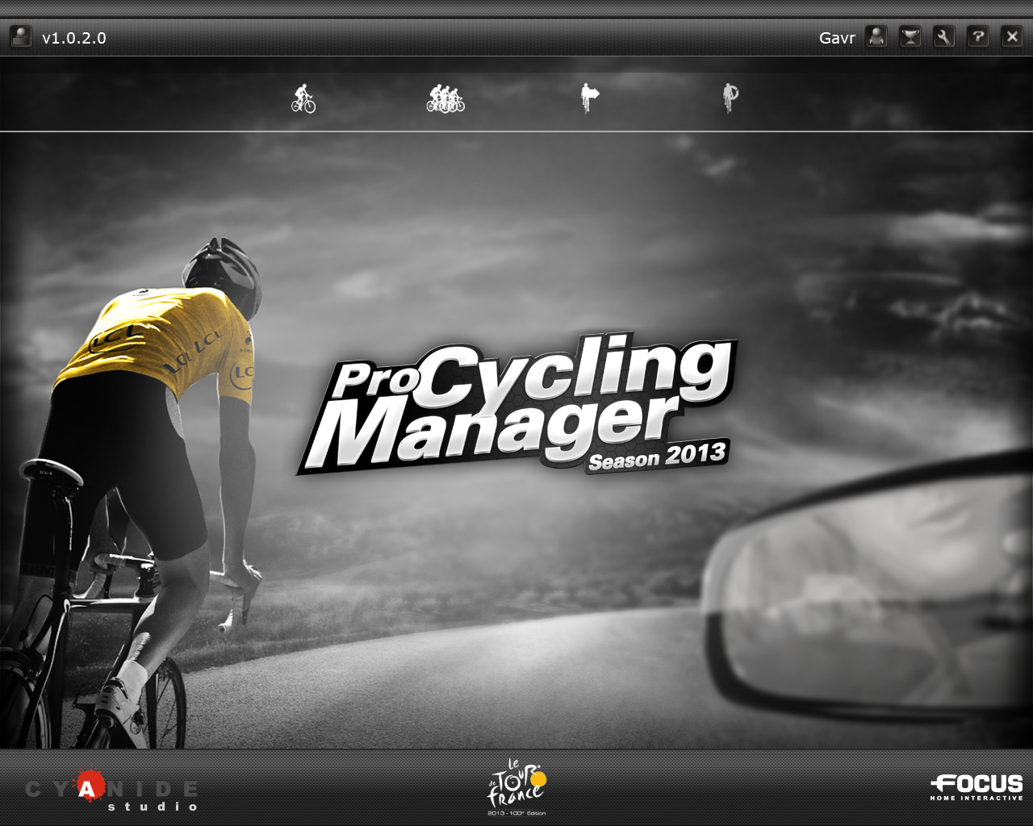1033x826 pixels.
Task: Click the v1.0.2.0 version text
Action: (x=74, y=38)
